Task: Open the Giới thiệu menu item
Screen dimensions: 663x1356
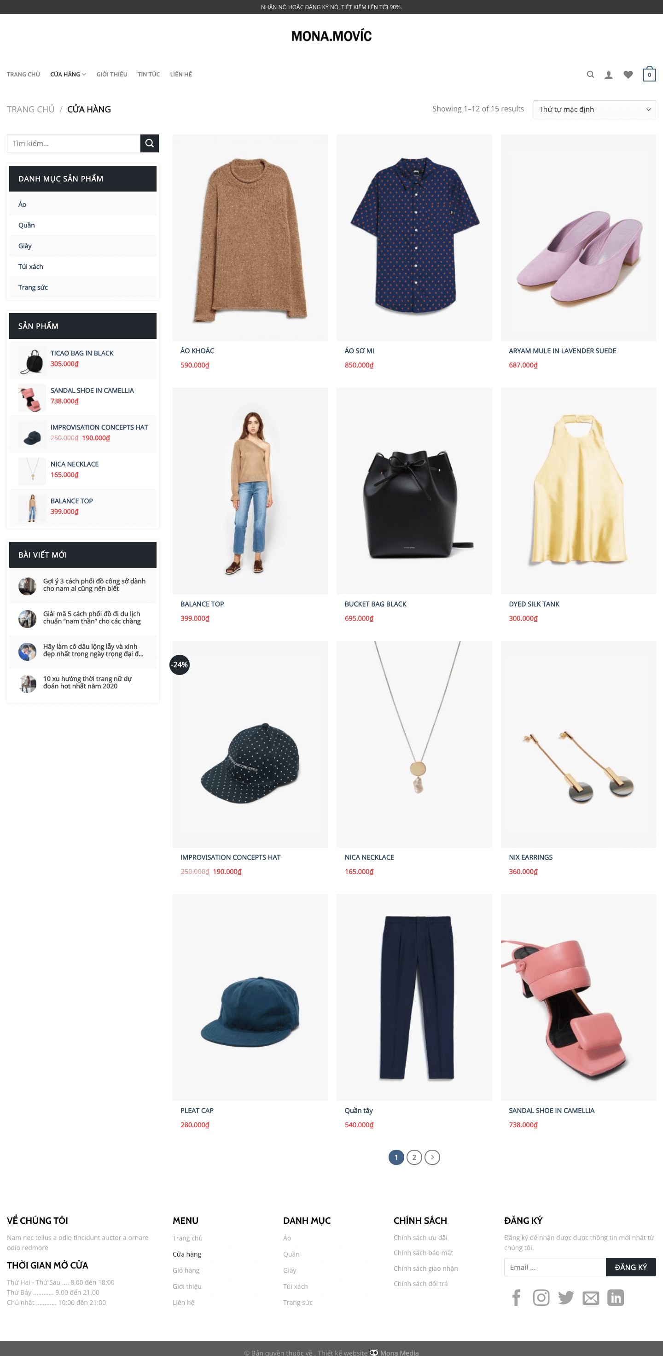Action: point(112,75)
